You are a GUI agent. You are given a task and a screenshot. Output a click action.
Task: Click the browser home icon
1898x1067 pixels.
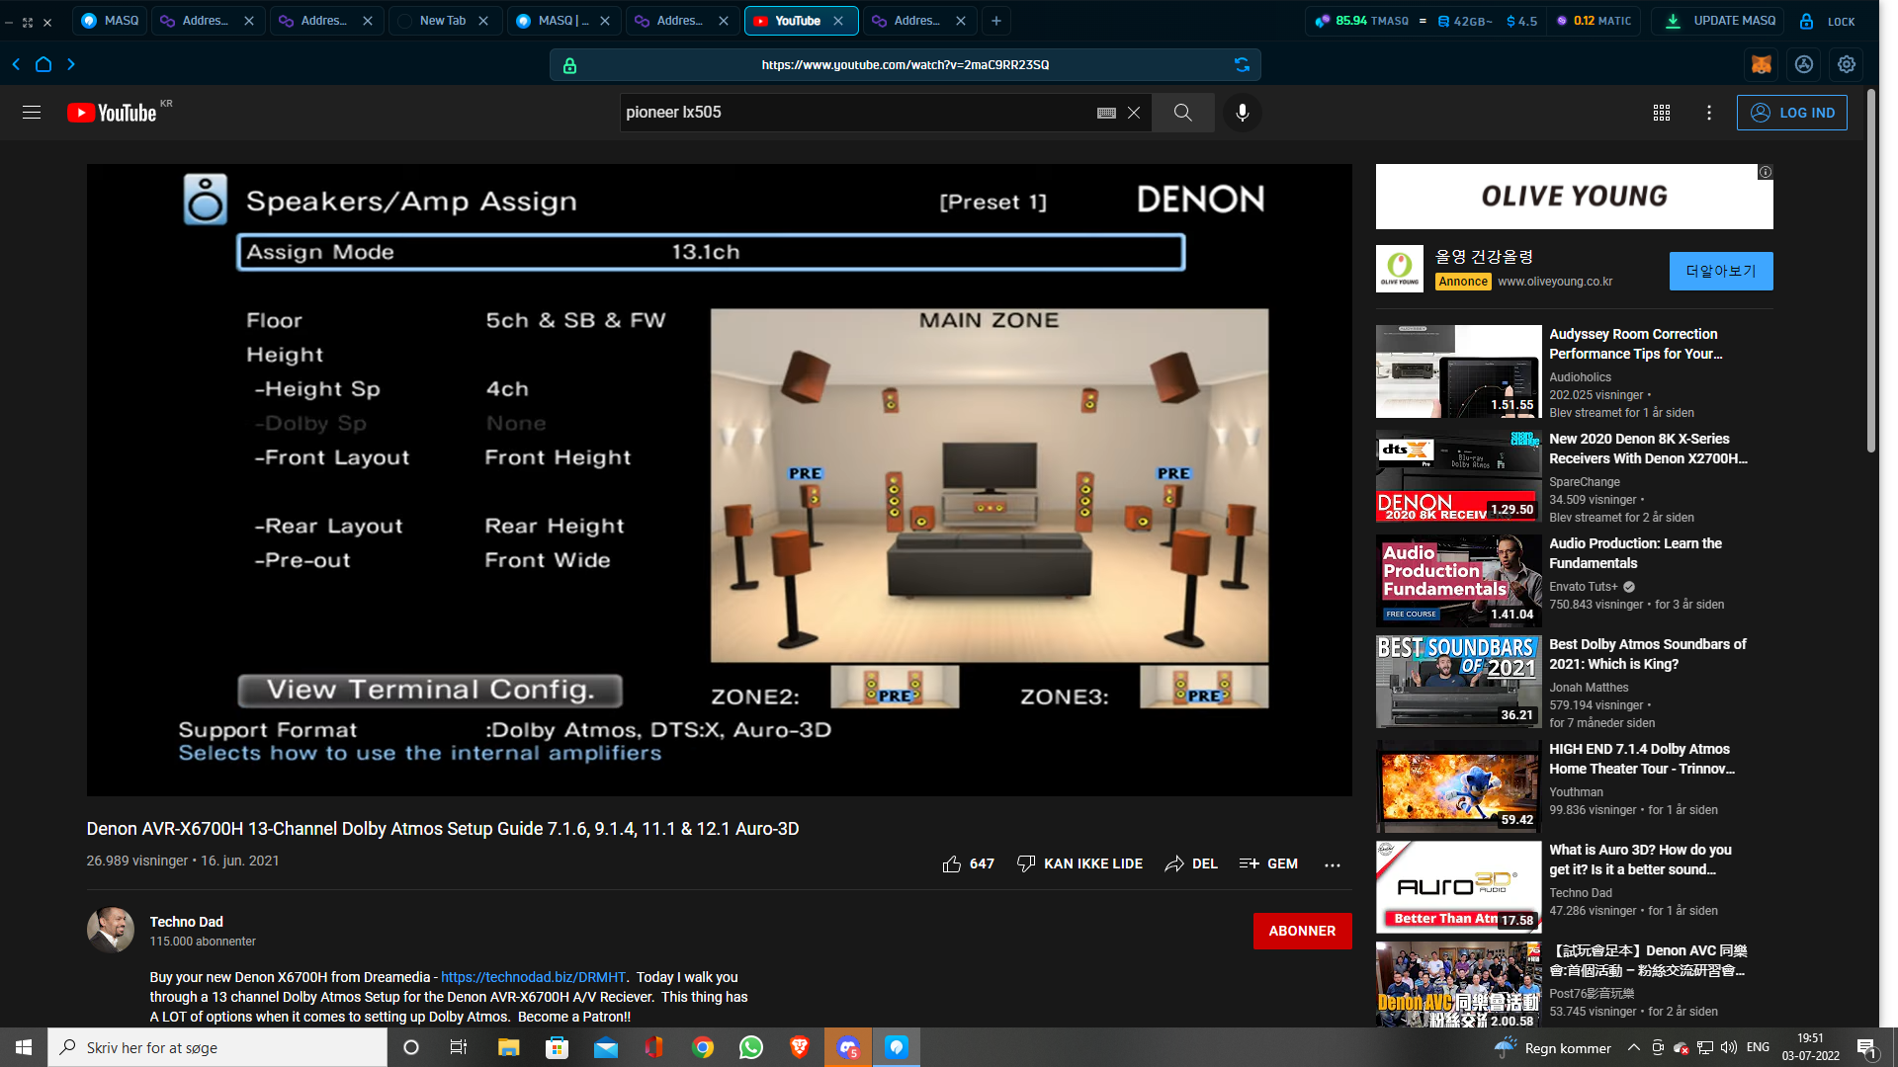pos(43,64)
